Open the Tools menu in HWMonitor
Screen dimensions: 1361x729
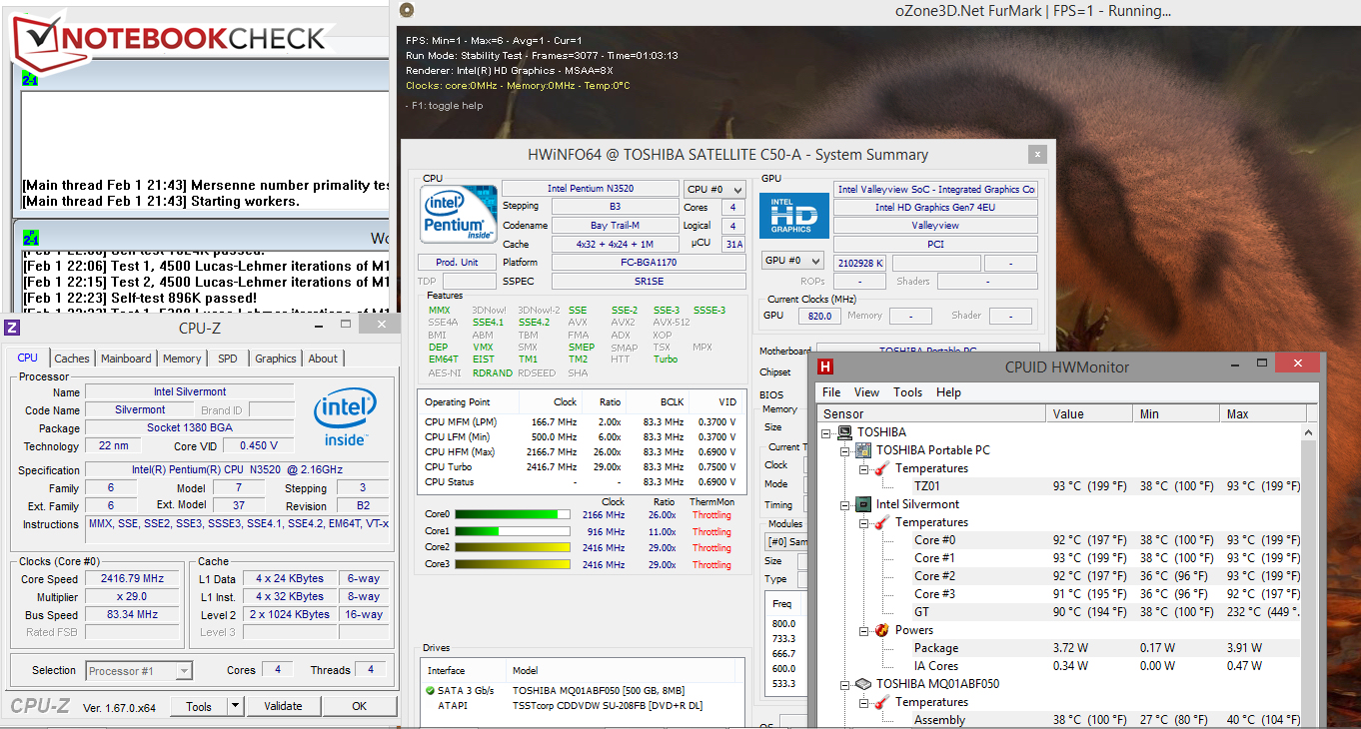pos(908,392)
